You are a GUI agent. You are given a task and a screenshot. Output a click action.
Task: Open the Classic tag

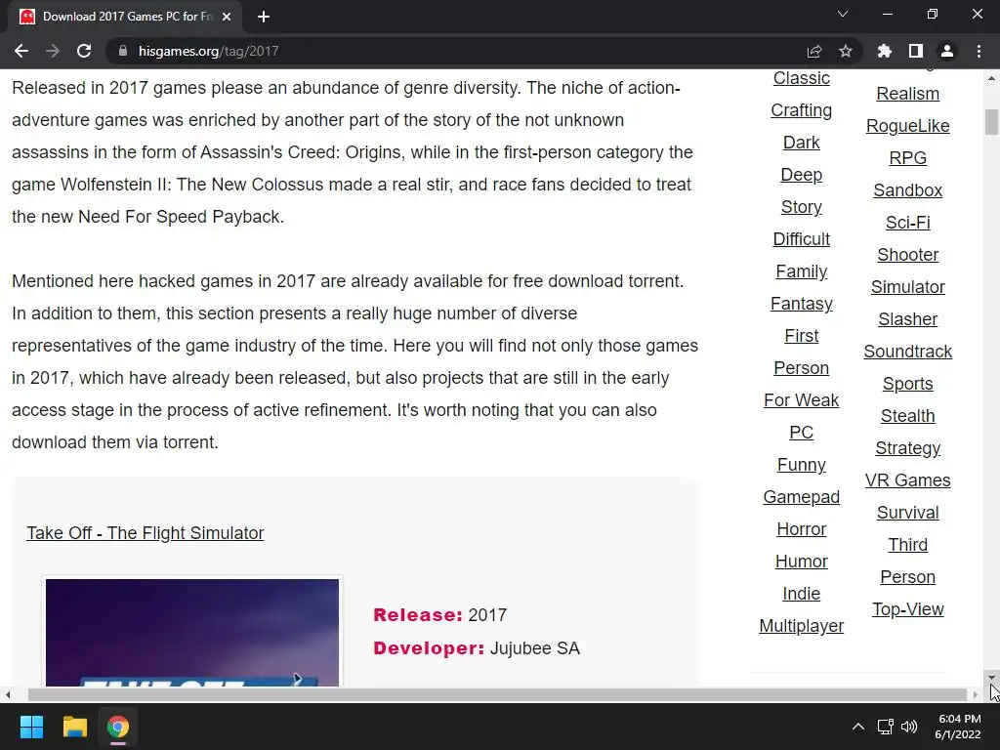click(x=802, y=78)
